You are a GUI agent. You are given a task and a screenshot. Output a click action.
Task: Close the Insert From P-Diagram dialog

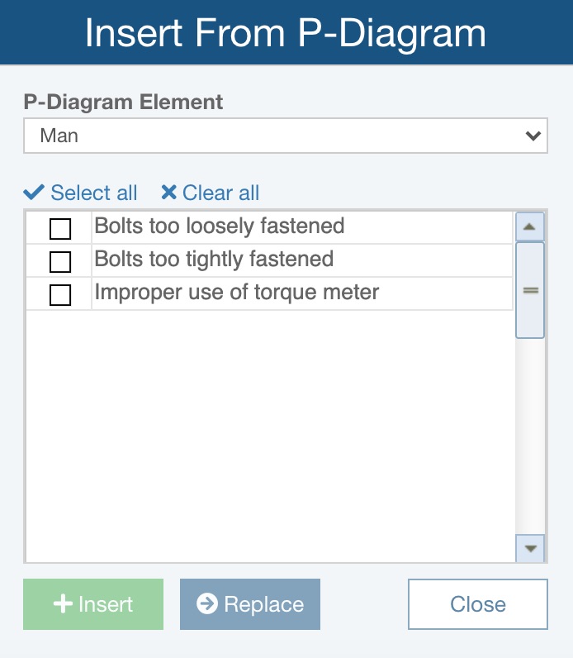pyautogui.click(x=477, y=604)
